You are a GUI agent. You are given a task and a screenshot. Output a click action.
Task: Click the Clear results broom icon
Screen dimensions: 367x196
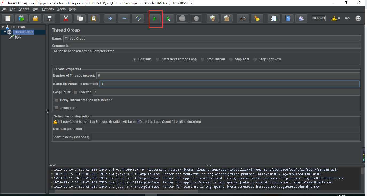click(x=213, y=19)
